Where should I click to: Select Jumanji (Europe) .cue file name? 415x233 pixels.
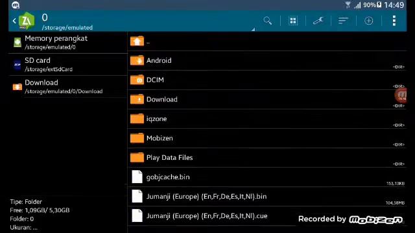pyautogui.click(x=207, y=216)
